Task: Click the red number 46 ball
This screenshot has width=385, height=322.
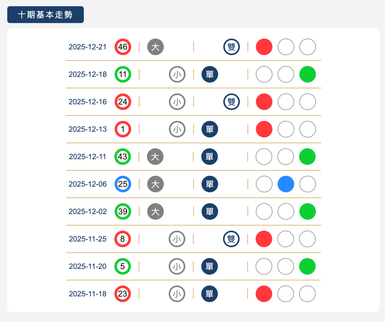Action: coord(123,47)
